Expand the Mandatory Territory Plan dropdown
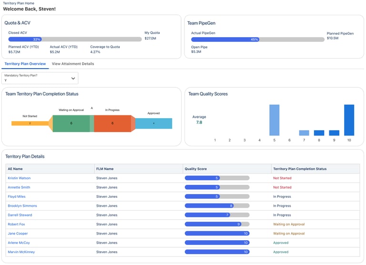 (40, 78)
